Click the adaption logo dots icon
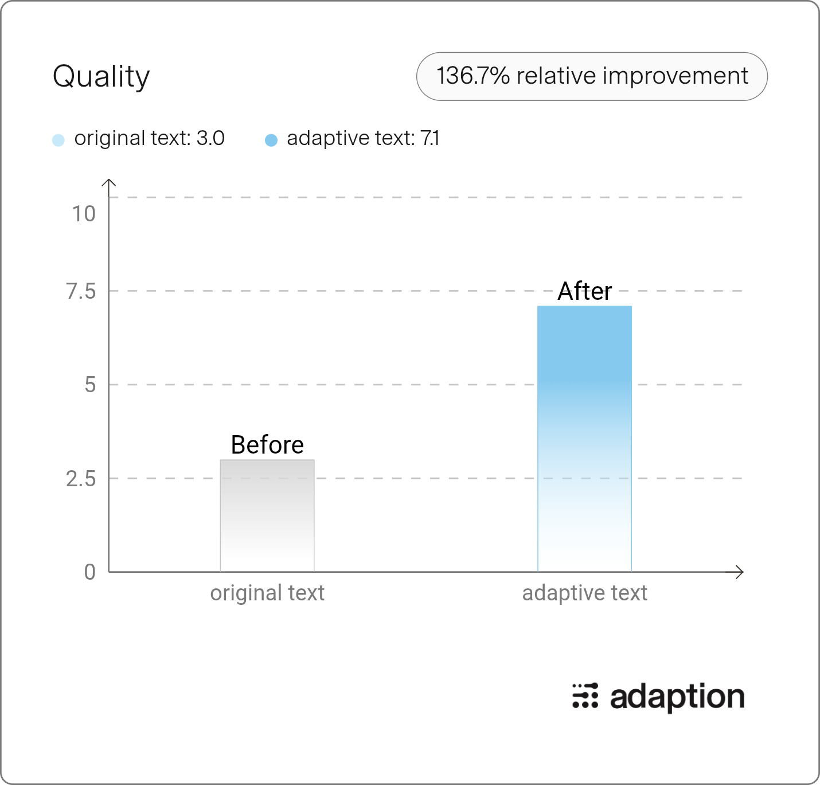The width and height of the screenshot is (820, 785). [x=585, y=696]
